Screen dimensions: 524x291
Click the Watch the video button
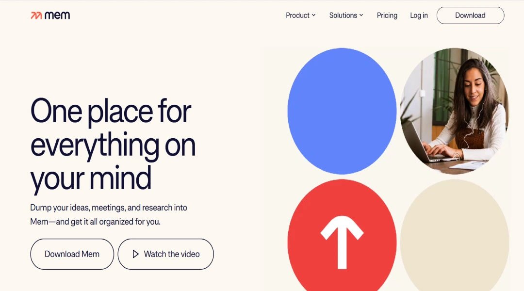point(166,254)
